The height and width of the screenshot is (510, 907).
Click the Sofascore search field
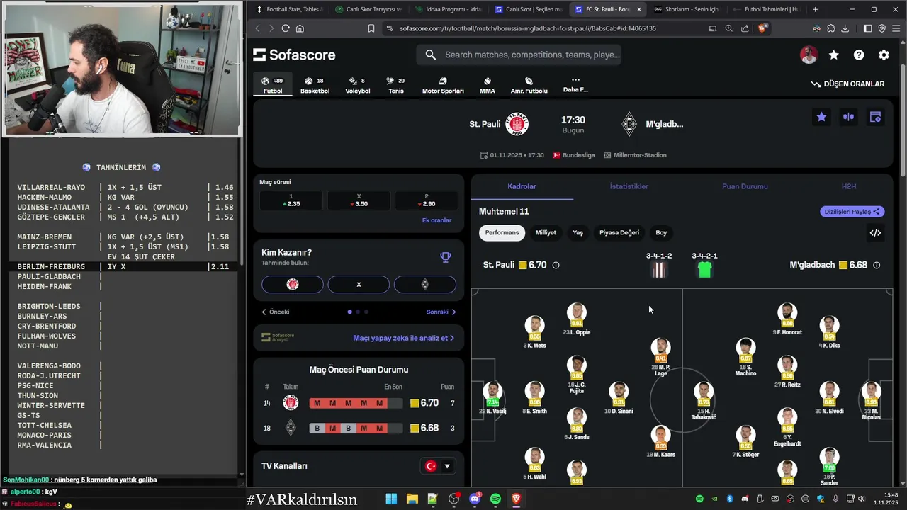tap(519, 55)
